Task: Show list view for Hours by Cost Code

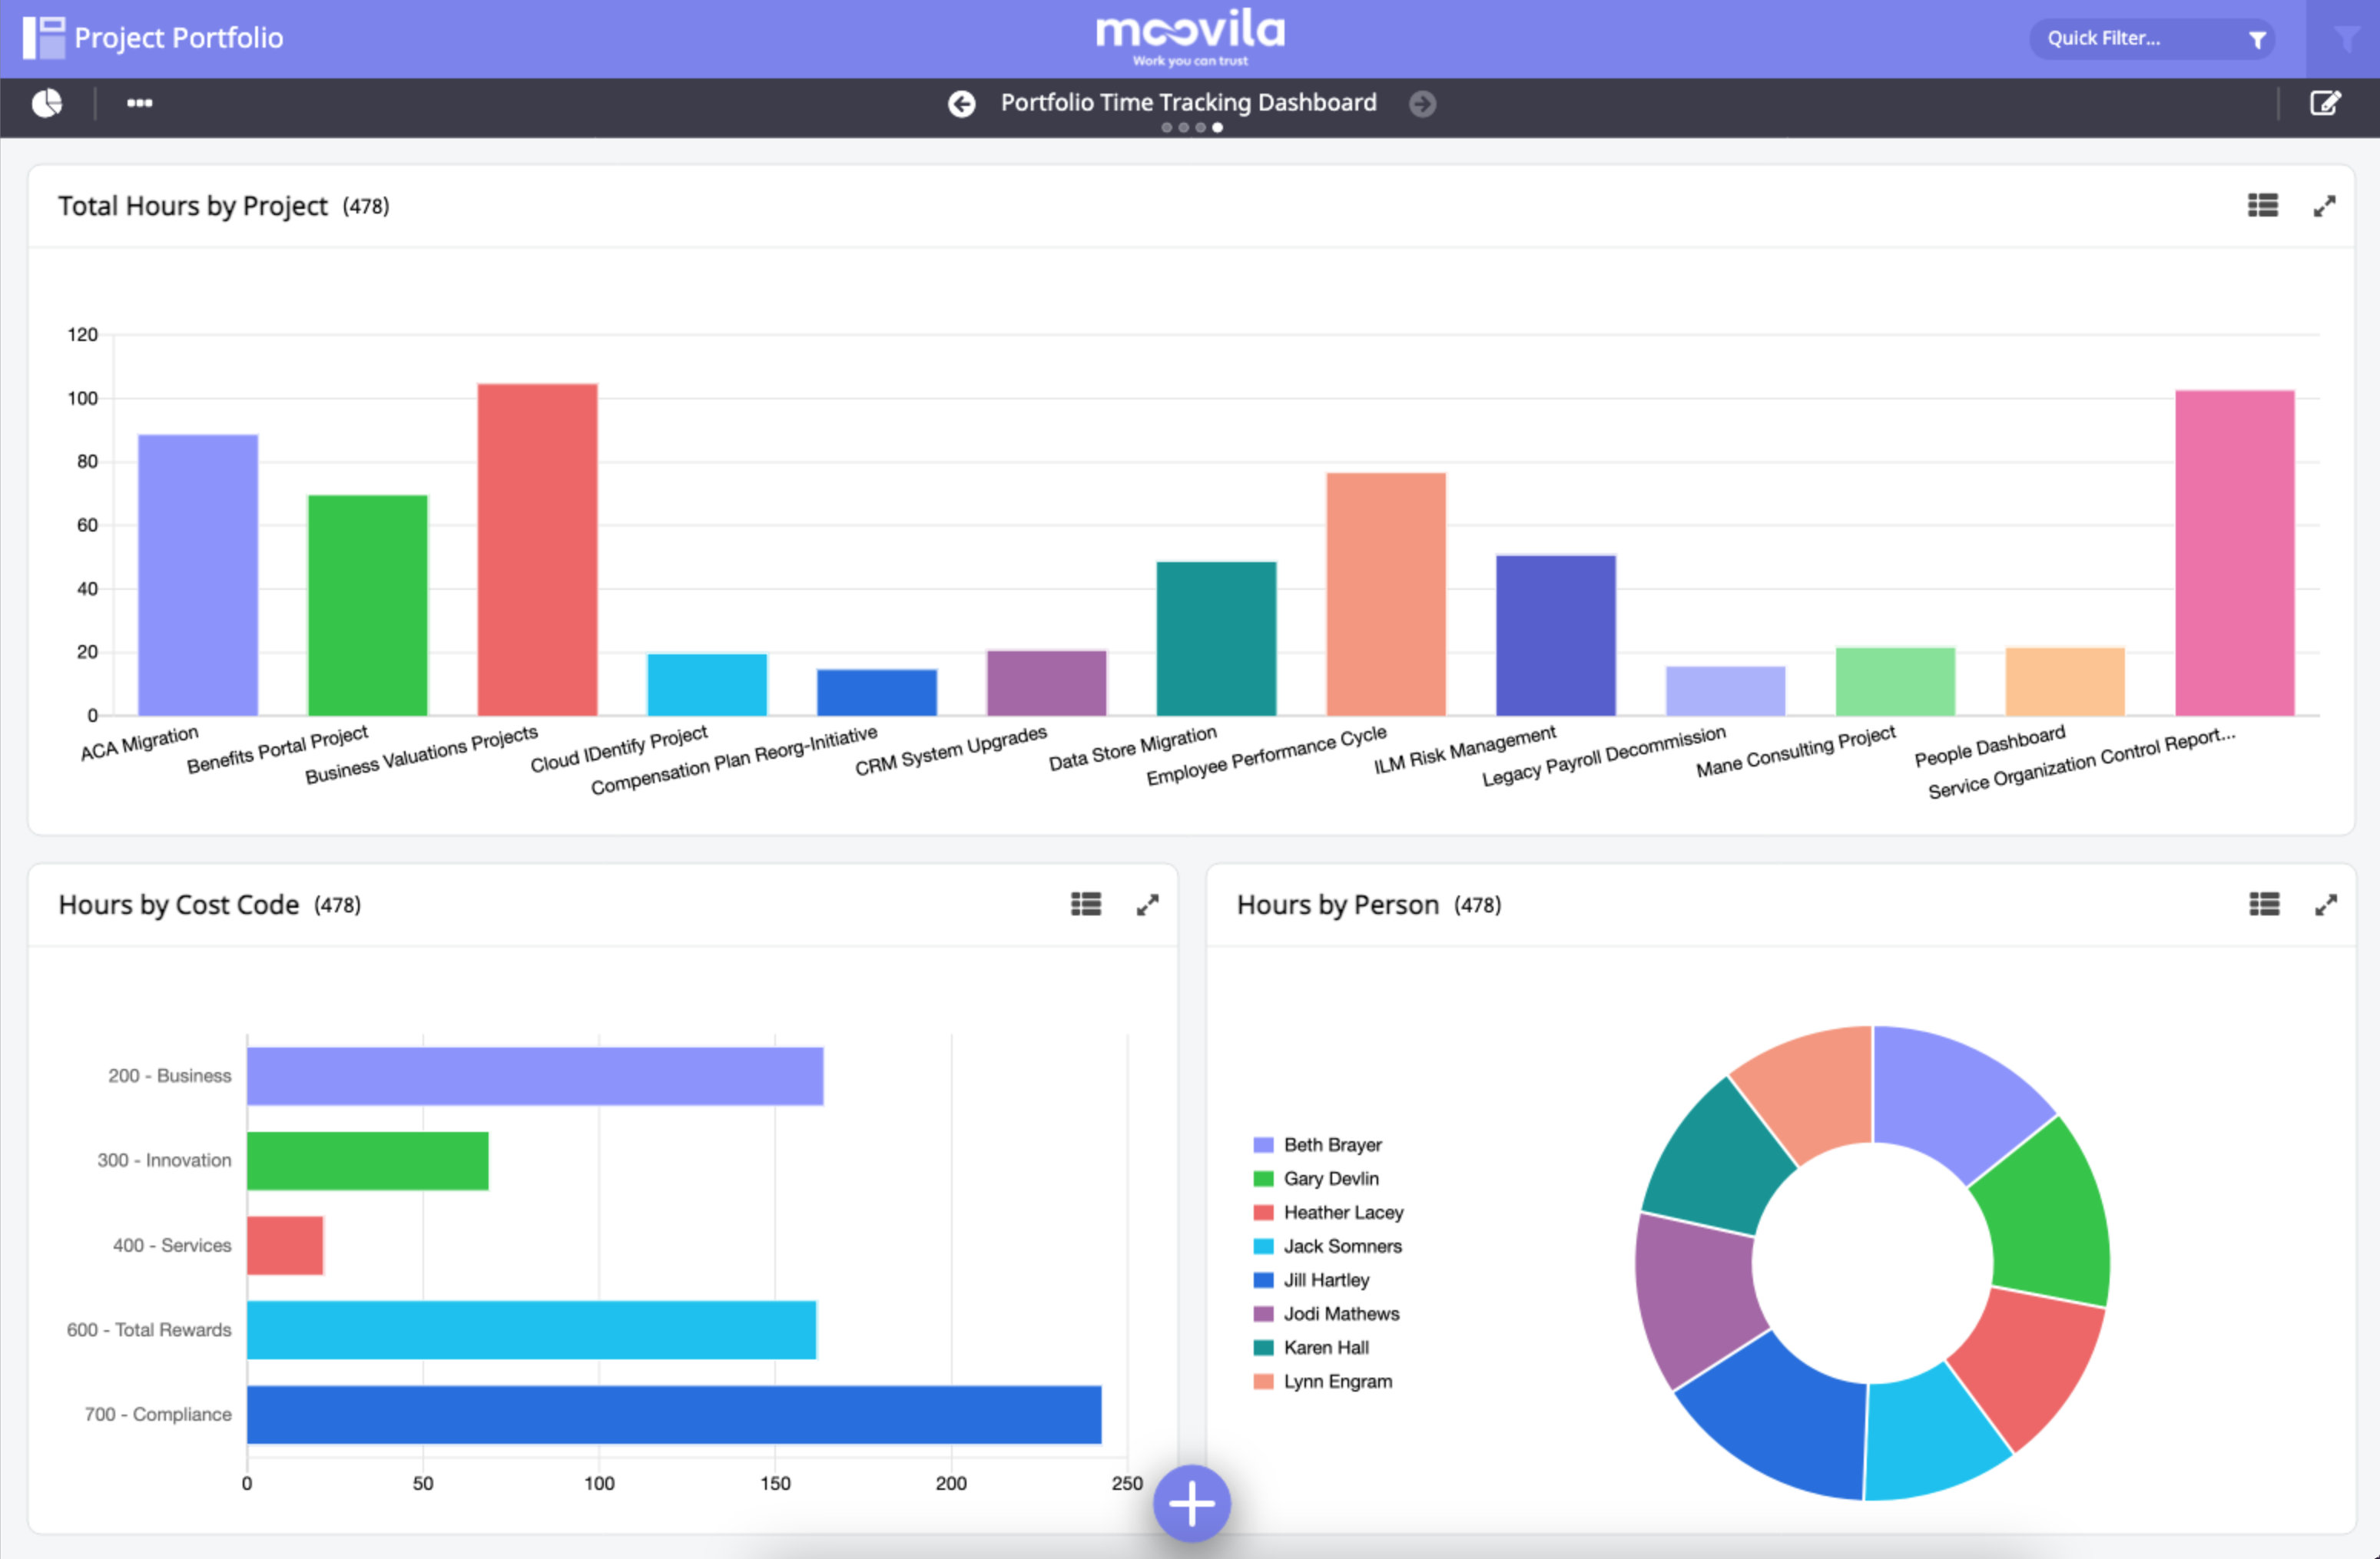Action: [1086, 905]
